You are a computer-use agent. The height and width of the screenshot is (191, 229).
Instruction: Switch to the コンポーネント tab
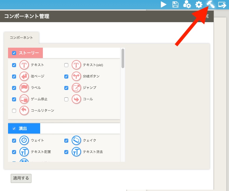pos(21,38)
